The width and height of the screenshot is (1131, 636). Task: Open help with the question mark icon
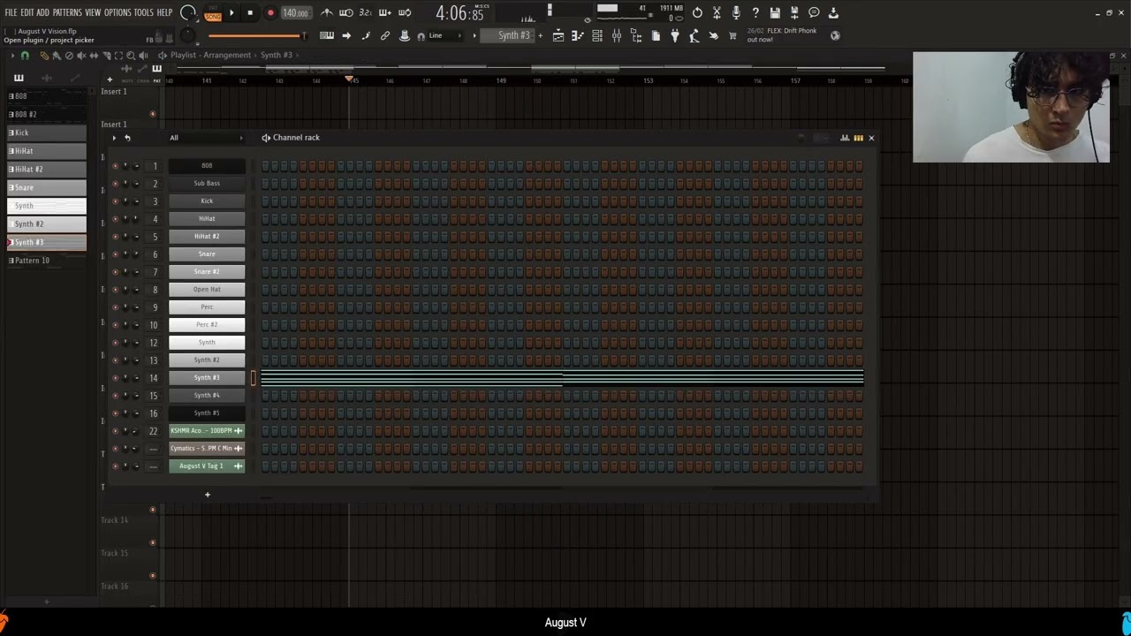(x=755, y=12)
